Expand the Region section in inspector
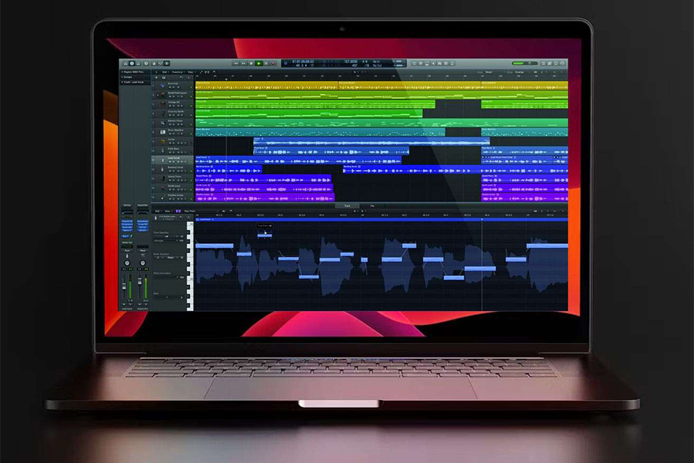This screenshot has width=694, height=463. (x=123, y=72)
